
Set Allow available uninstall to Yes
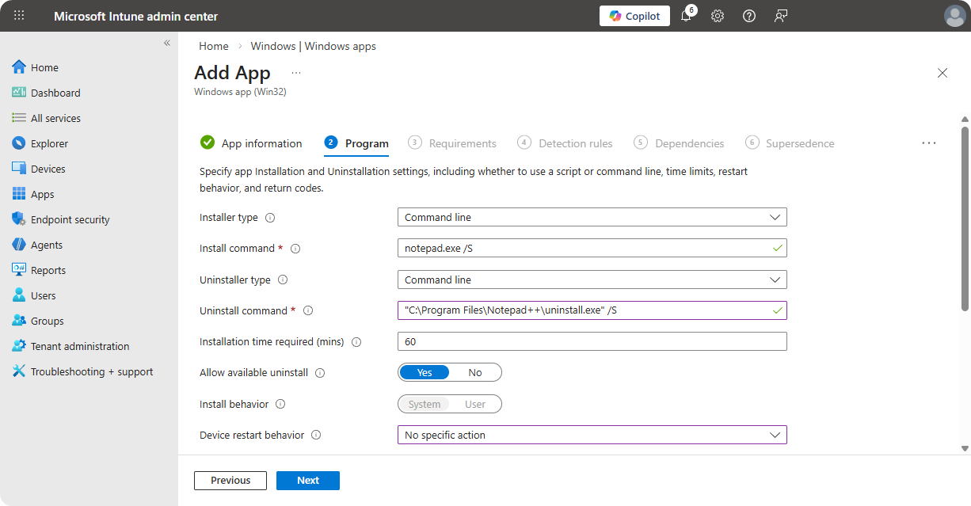(x=425, y=373)
